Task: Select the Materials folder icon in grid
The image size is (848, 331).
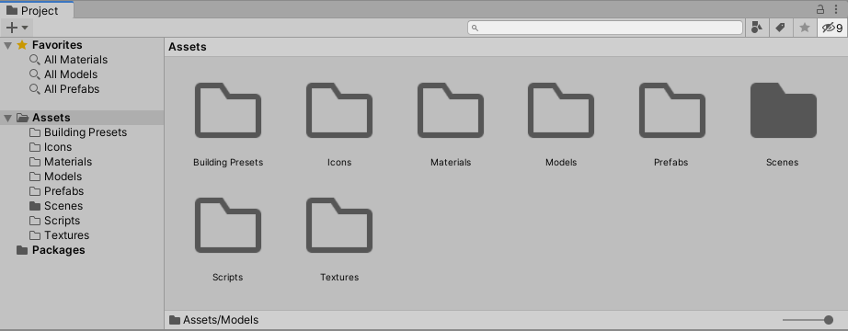Action: click(x=451, y=110)
